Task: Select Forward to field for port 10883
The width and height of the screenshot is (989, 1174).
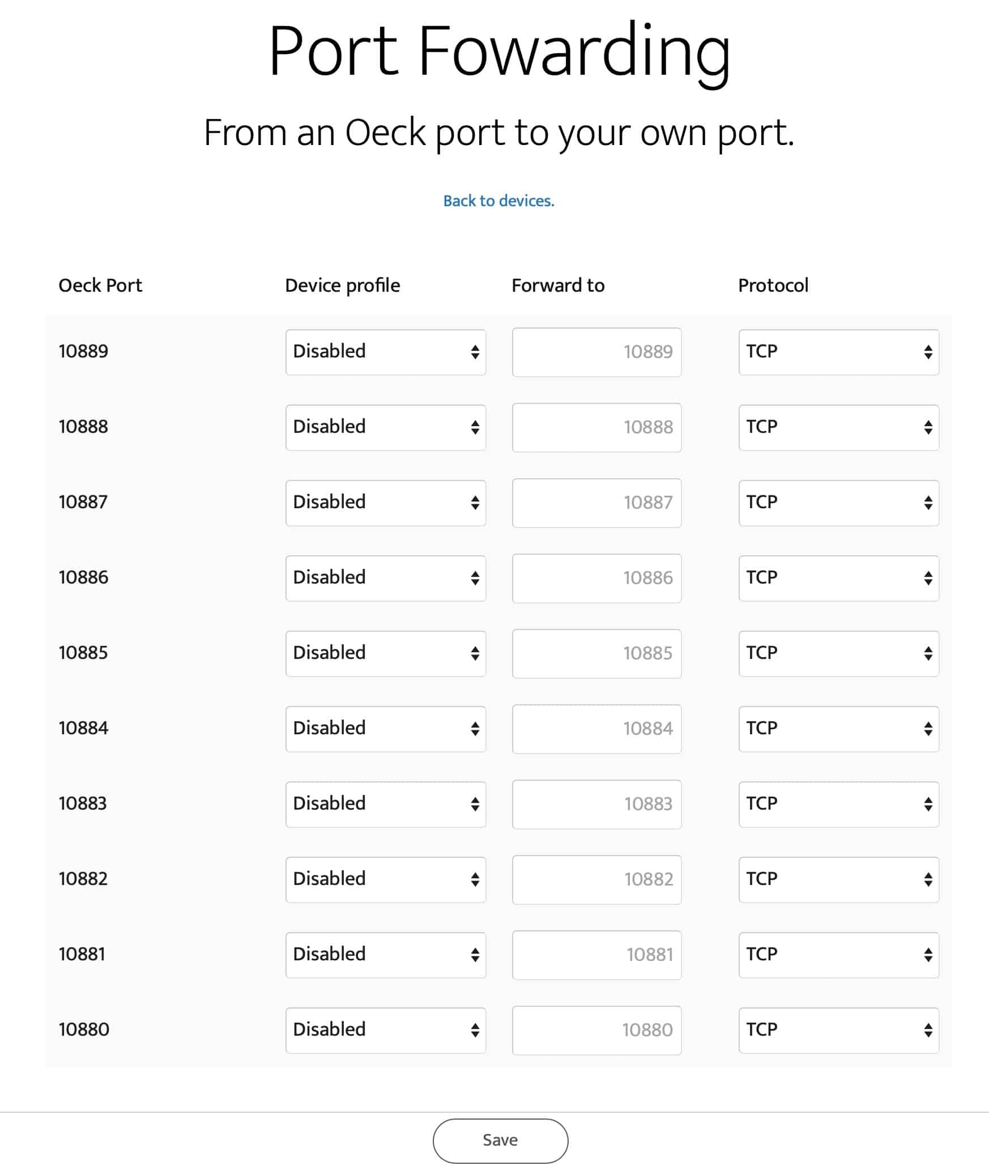Action: pyautogui.click(x=596, y=804)
